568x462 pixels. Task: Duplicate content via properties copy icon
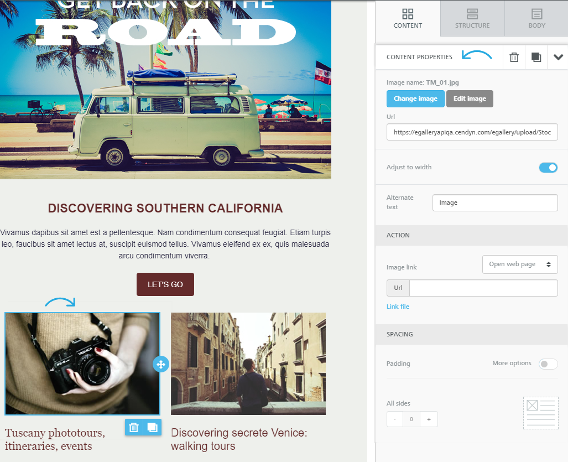pyautogui.click(x=536, y=57)
